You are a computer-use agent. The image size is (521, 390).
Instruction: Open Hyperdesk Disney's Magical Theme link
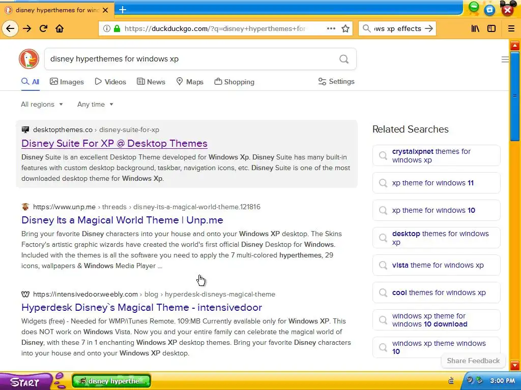click(141, 307)
